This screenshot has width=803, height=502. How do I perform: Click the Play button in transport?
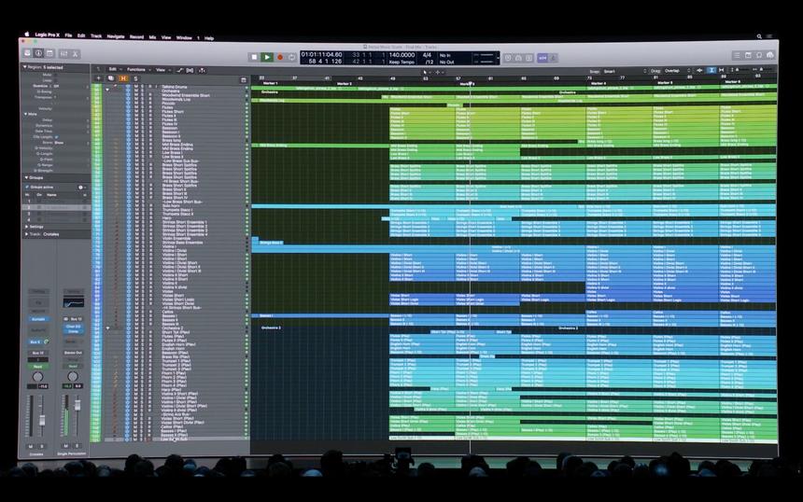pos(267,57)
